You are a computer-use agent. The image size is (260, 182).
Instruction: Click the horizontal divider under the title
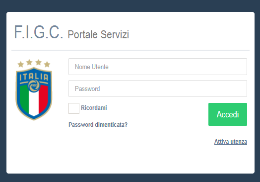pyautogui.click(x=130, y=50)
